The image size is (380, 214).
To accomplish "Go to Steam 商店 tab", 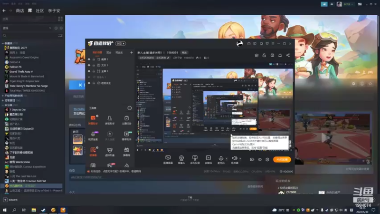I will click(20, 10).
